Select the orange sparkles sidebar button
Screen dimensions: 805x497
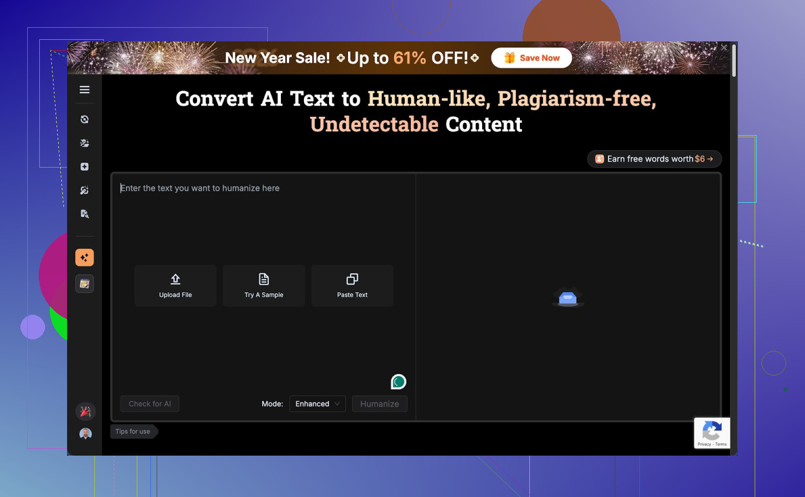[x=84, y=258]
